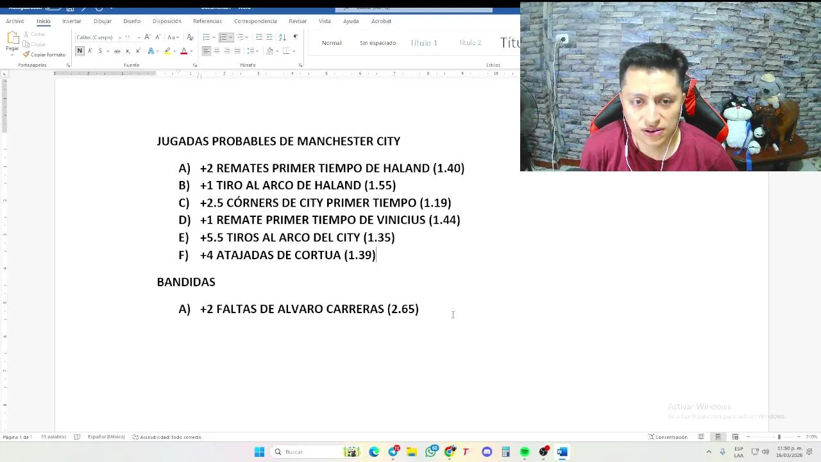The height and width of the screenshot is (462, 821).
Task: Toggle Concentración focus mode
Action: pyautogui.click(x=668, y=437)
